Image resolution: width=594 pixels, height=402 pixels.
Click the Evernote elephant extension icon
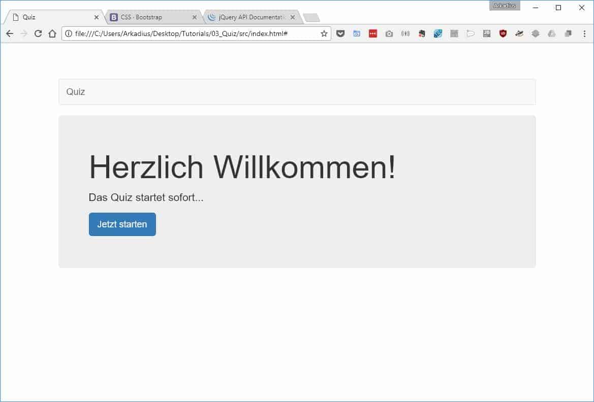[422, 33]
